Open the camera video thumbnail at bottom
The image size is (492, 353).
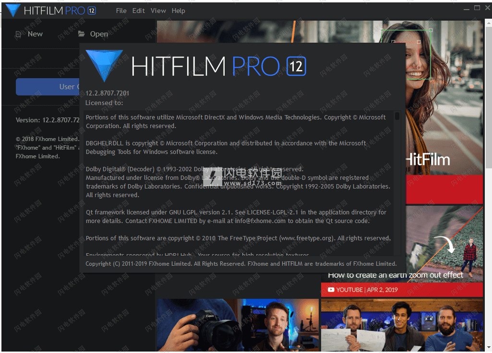pos(238,325)
